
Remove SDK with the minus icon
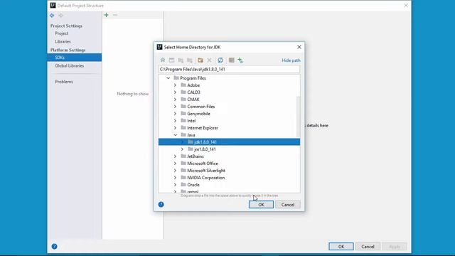pos(115,15)
